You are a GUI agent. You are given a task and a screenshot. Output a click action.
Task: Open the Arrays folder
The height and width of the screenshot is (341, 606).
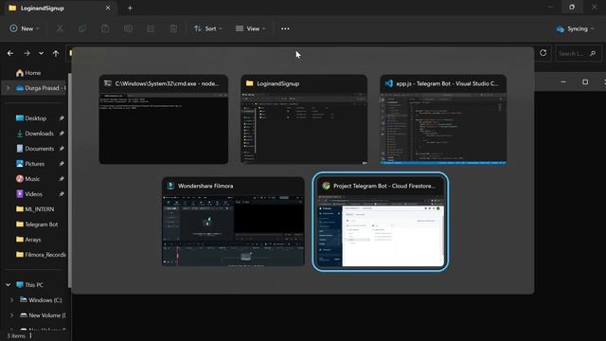pos(28,240)
